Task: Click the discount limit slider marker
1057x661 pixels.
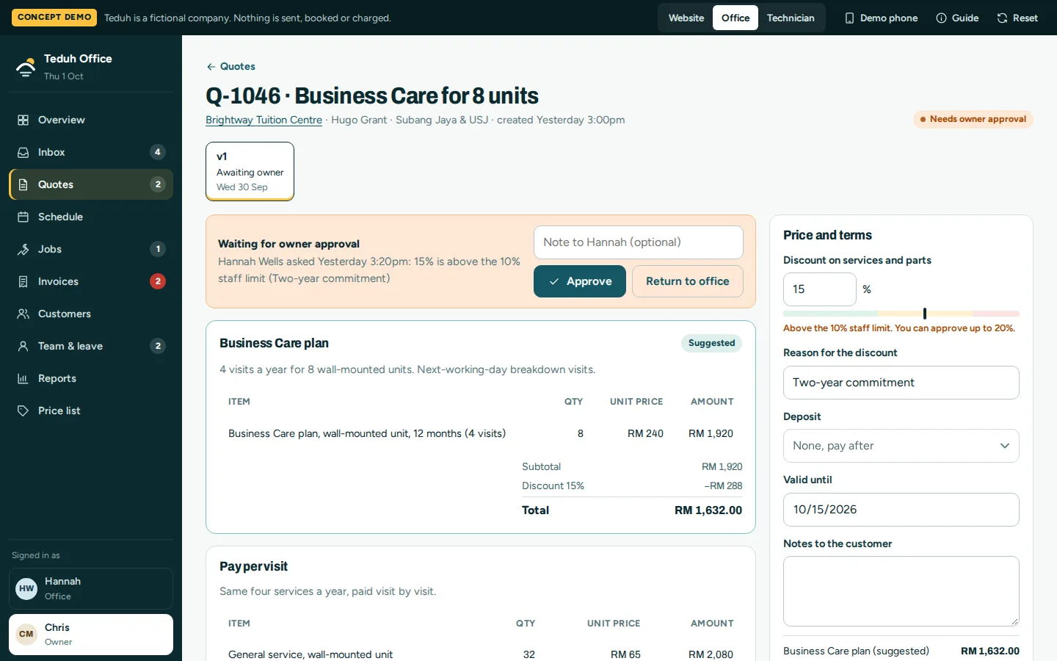Action: tap(925, 314)
